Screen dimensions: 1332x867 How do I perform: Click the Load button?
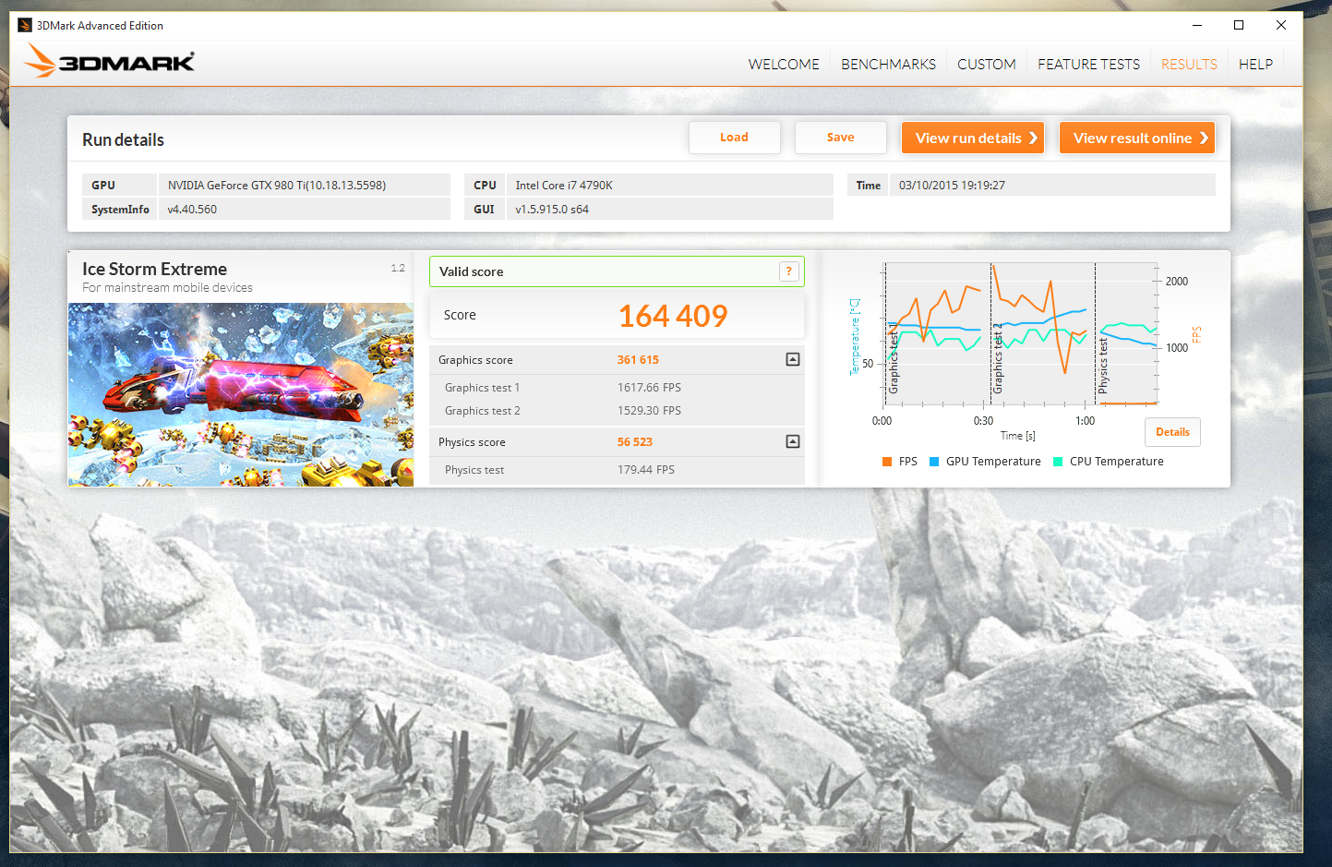pyautogui.click(x=734, y=138)
